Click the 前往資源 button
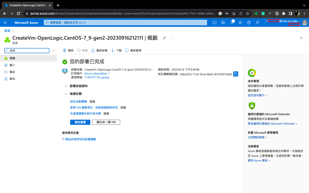309x193 pixels. tap(80, 122)
